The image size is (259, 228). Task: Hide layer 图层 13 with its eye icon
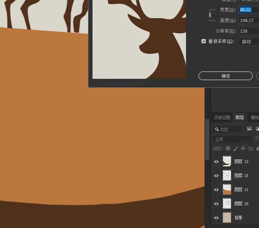pyautogui.click(x=216, y=161)
